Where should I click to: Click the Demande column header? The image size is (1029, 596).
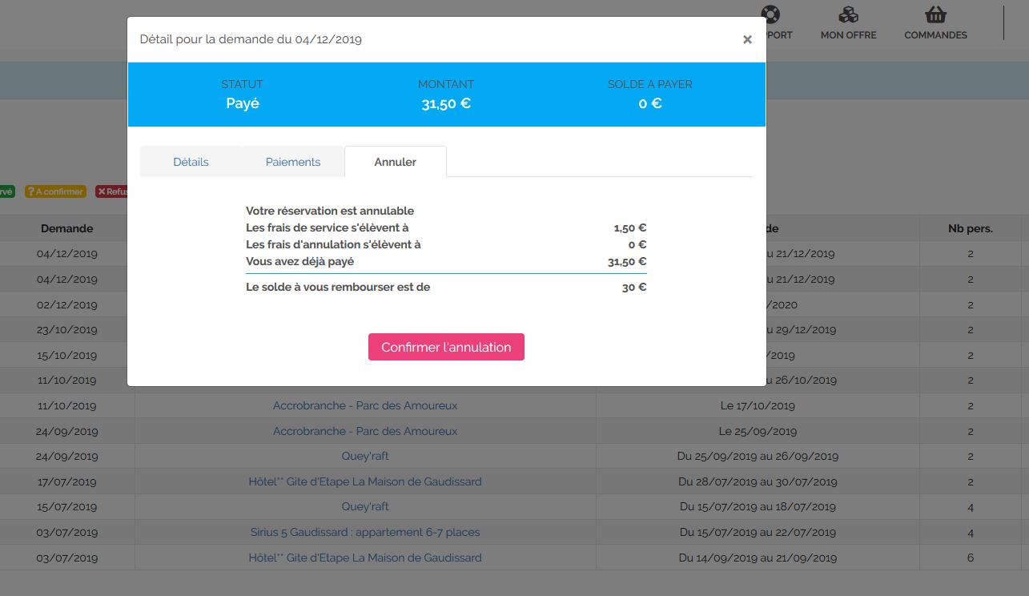pos(67,228)
